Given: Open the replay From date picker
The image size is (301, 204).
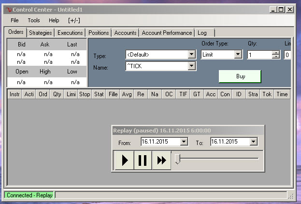Looking at the screenshot, I should pyautogui.click(x=183, y=142).
